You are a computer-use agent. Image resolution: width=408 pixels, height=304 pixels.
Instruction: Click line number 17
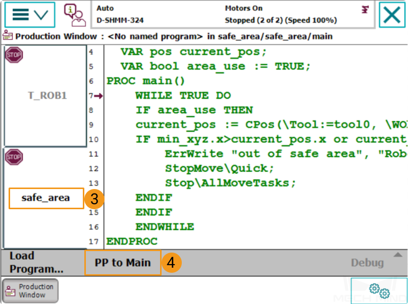click(93, 241)
